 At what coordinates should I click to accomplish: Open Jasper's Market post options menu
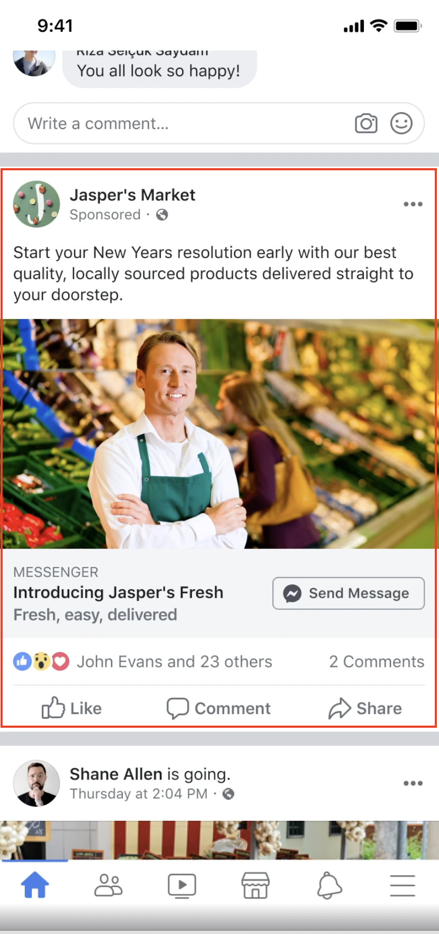click(413, 204)
